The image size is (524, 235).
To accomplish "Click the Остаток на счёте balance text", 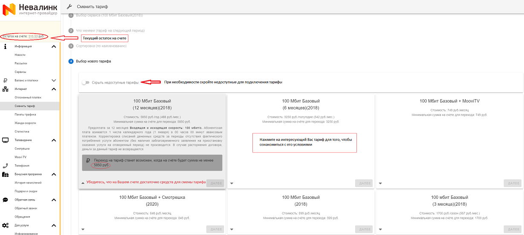I will (x=23, y=37).
